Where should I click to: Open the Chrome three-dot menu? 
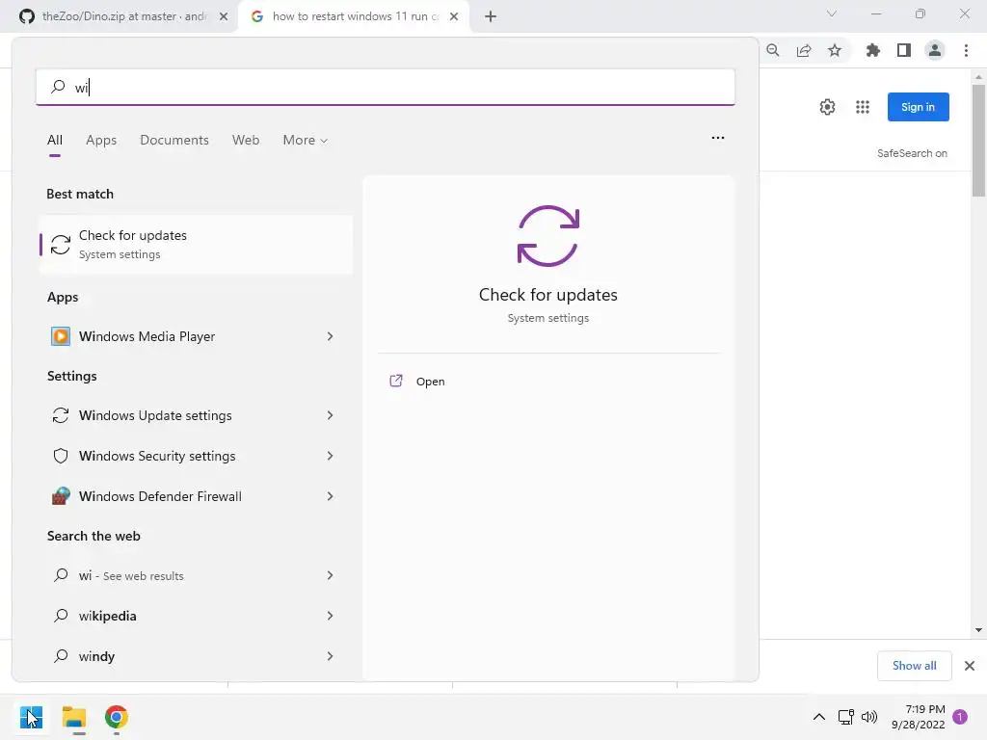tap(966, 50)
